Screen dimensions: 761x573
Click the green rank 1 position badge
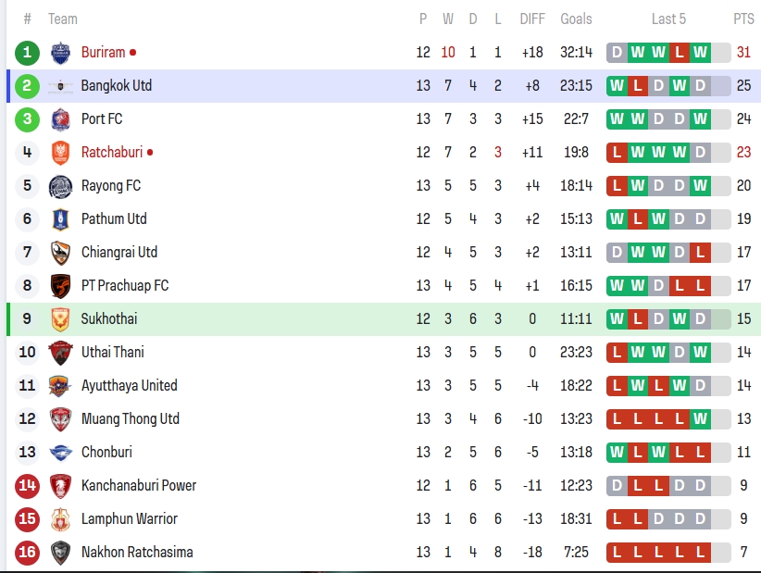[x=28, y=53]
